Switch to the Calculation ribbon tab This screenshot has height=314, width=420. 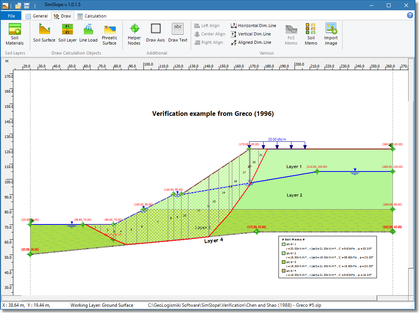tap(92, 16)
